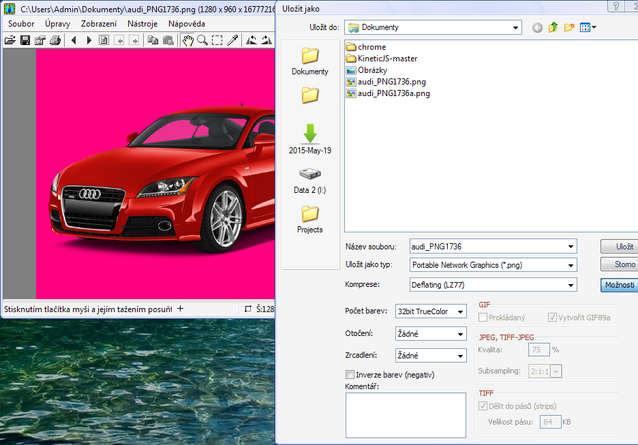Click the Možnosti button
The image size is (638, 445).
(x=620, y=285)
